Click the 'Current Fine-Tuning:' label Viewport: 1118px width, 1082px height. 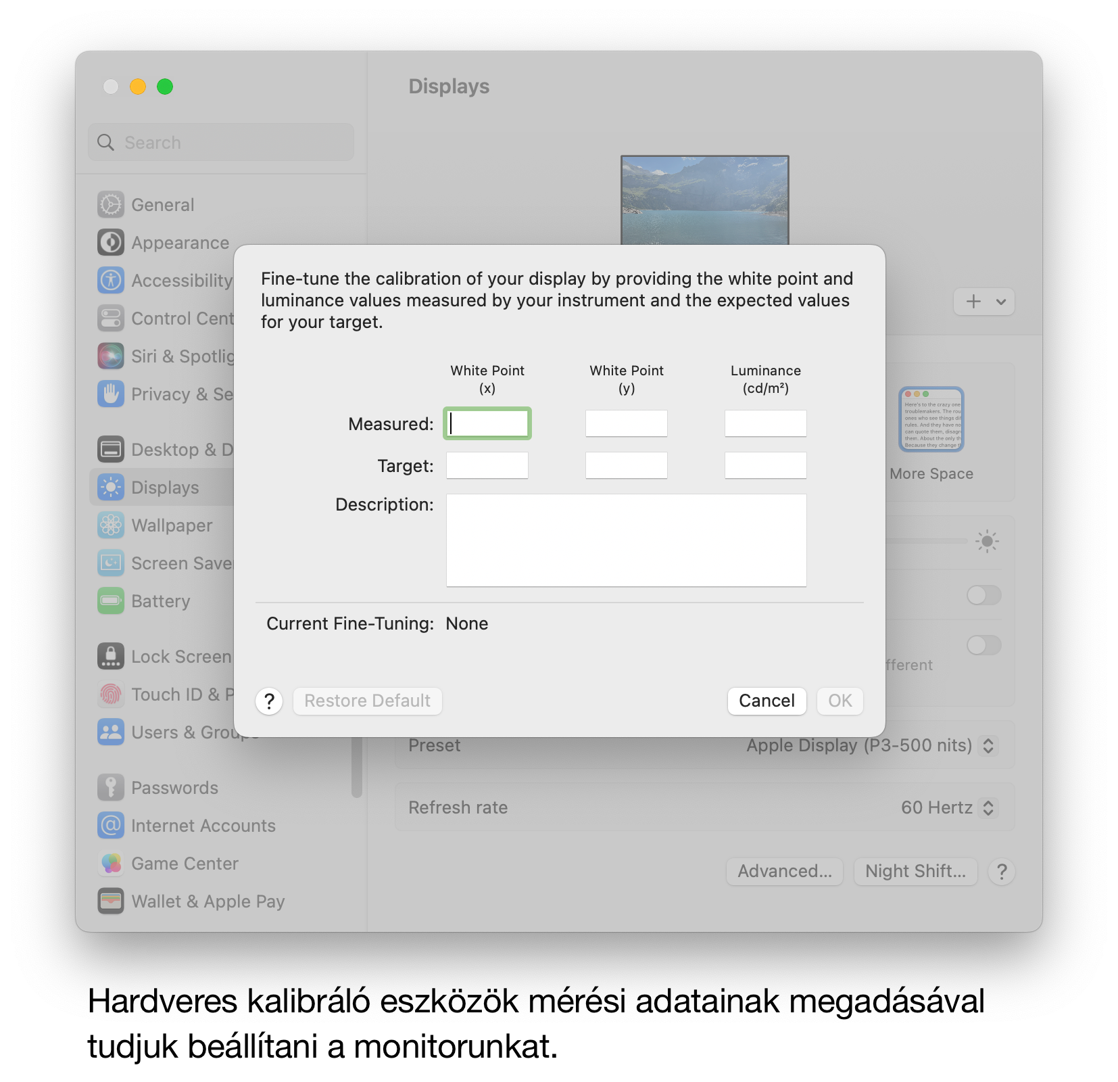point(350,624)
